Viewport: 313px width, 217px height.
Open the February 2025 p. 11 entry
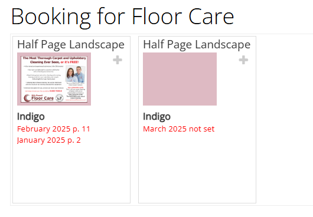pyautogui.click(x=54, y=129)
